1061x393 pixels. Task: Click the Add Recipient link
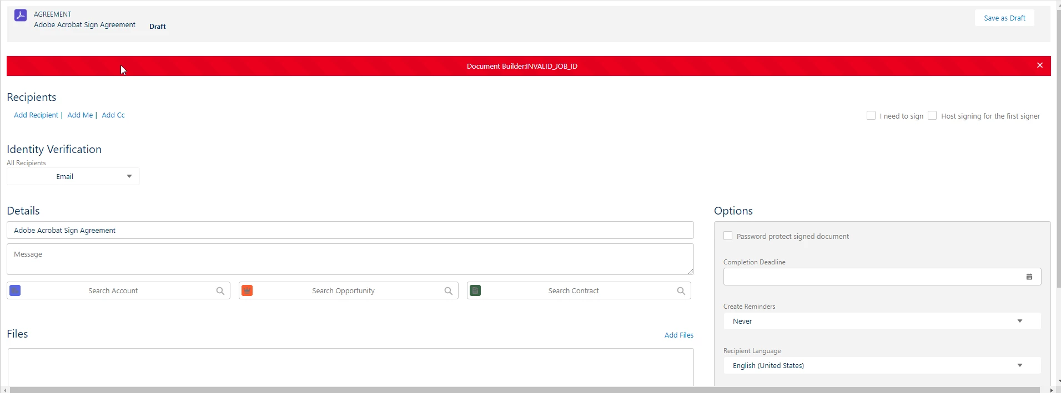pyautogui.click(x=36, y=115)
